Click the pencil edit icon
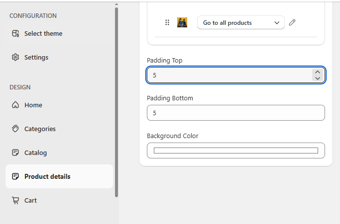340x224 pixels. click(292, 22)
